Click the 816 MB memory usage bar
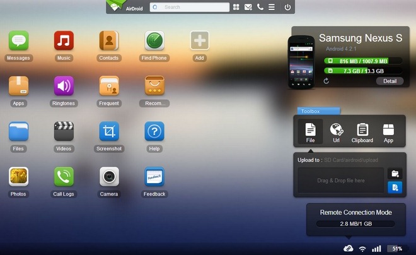 pos(362,61)
